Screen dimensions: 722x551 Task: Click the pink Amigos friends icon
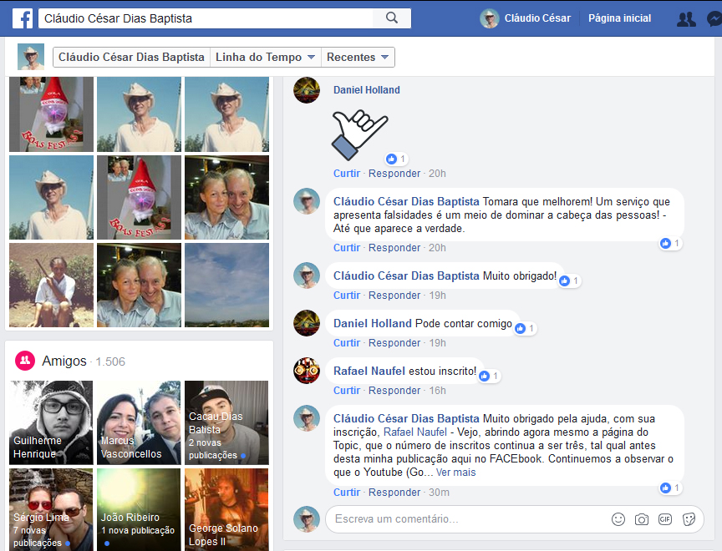[x=25, y=361]
